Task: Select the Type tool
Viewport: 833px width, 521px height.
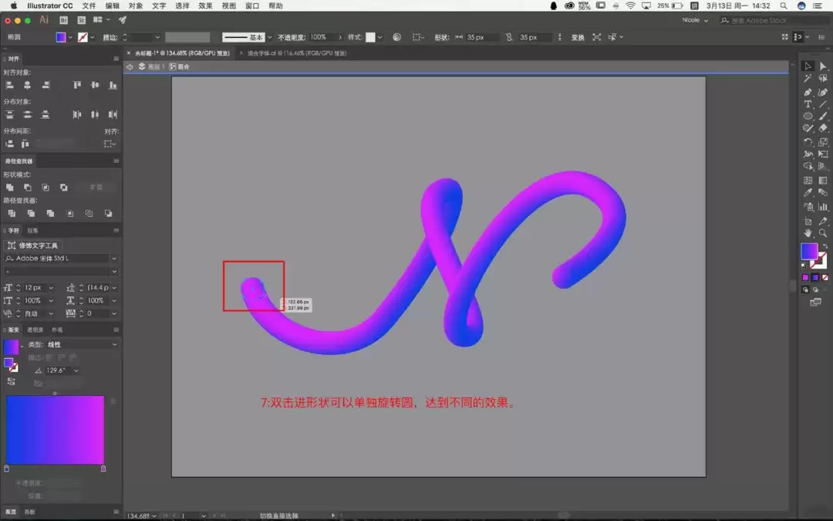Action: coord(808,104)
